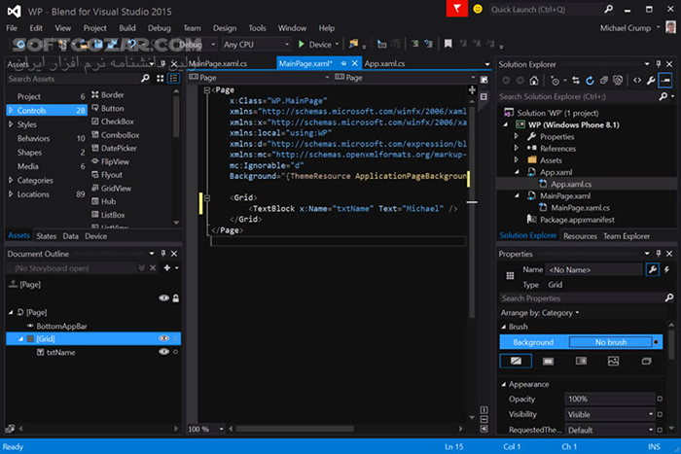Collapse the MainPage.xaml node
This screenshot has width=681, height=454.
point(517,195)
